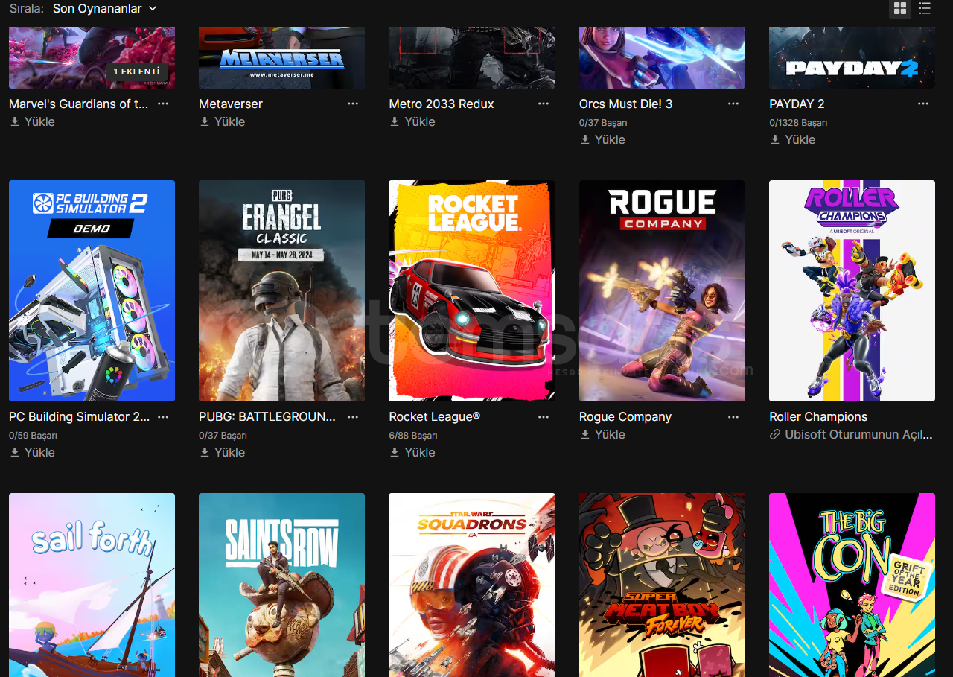Click Yükle under PAYDAY 2
The image size is (953, 677).
pyautogui.click(x=793, y=139)
